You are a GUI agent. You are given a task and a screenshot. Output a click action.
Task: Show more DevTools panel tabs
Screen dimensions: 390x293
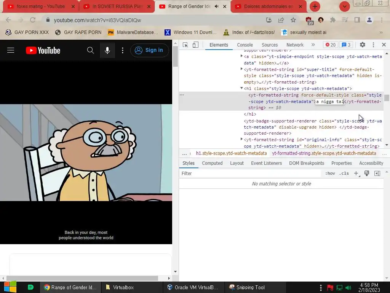(x=313, y=45)
